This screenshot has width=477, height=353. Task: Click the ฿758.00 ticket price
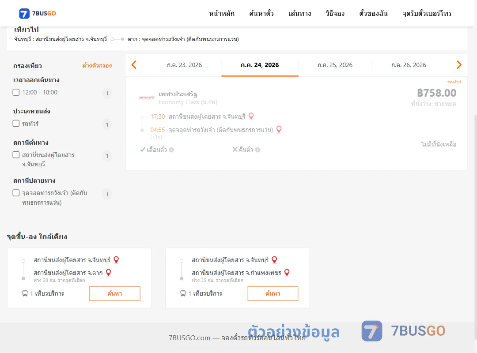point(436,93)
